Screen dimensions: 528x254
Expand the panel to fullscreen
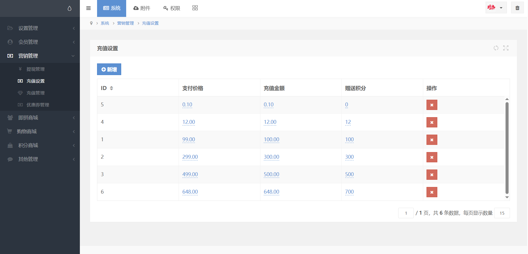506,48
